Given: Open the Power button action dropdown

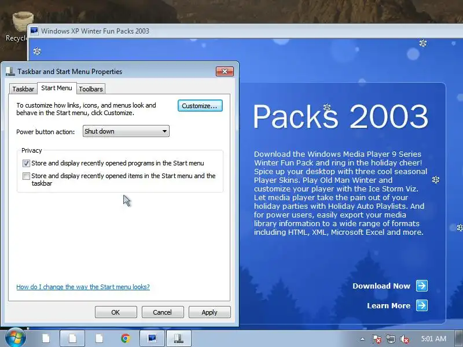Looking at the screenshot, I should coord(126,131).
